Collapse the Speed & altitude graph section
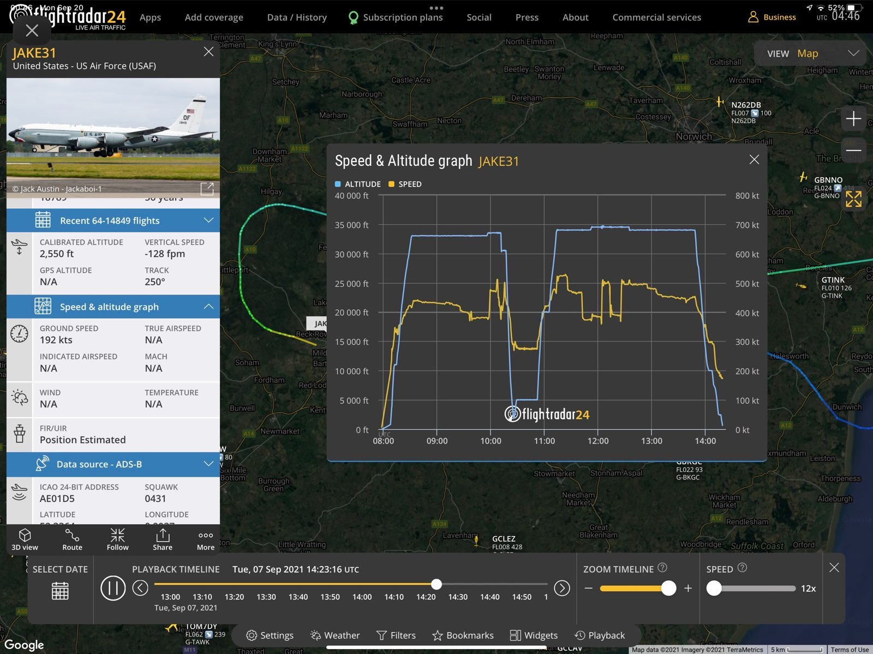873x654 pixels. (x=208, y=307)
